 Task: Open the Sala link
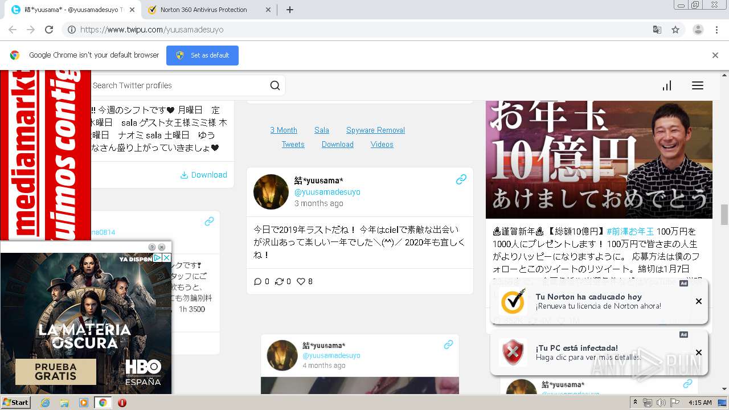point(322,130)
